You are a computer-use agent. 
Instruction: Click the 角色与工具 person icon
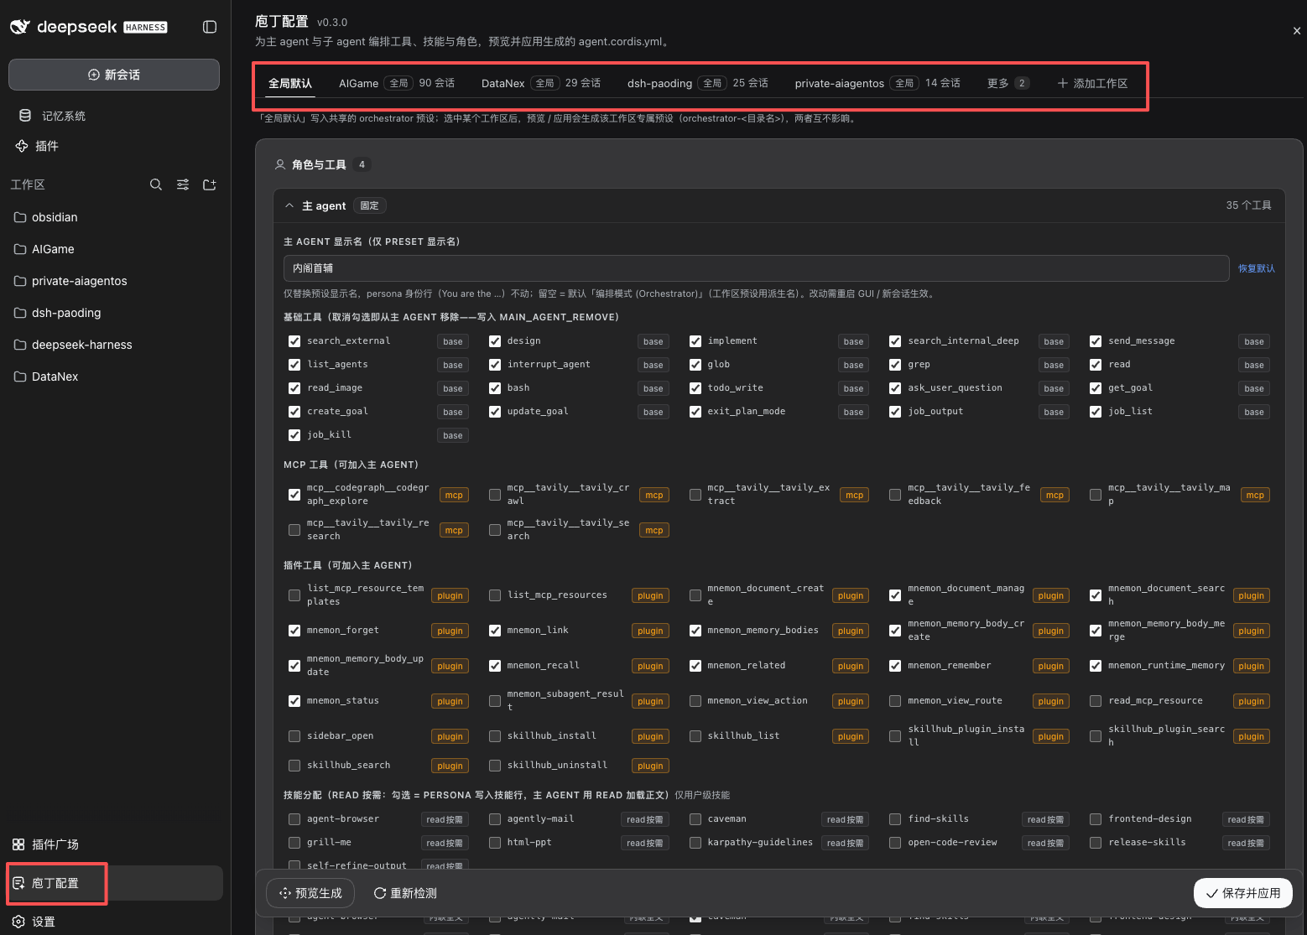pos(280,164)
